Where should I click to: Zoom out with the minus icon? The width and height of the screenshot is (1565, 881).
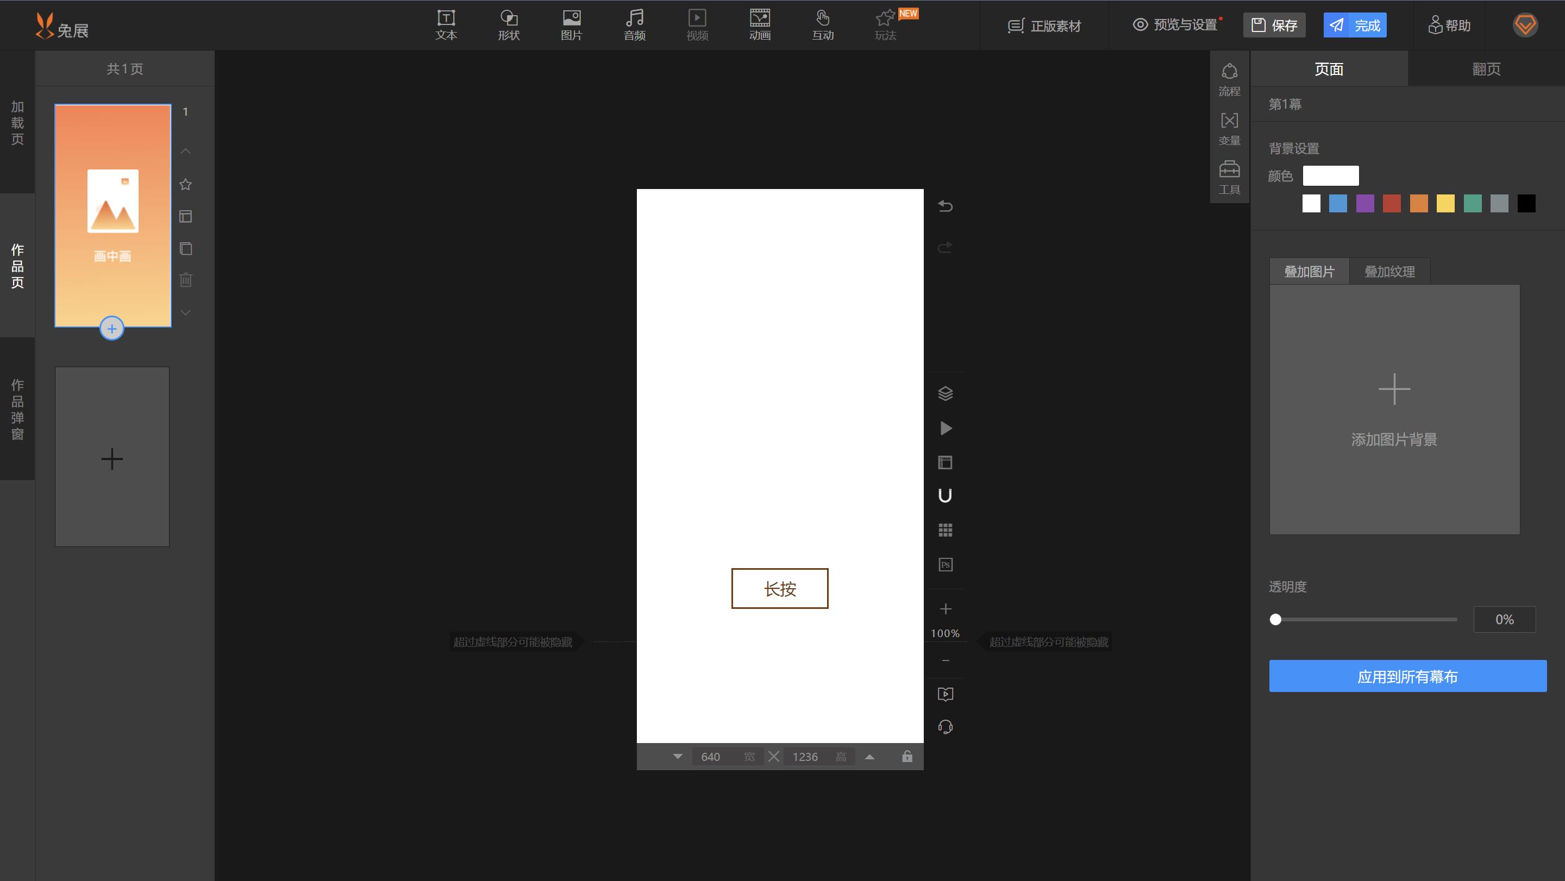tap(946, 660)
